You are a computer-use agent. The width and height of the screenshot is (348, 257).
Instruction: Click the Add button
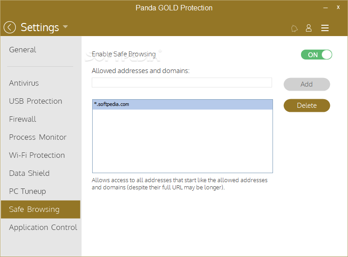pos(307,84)
